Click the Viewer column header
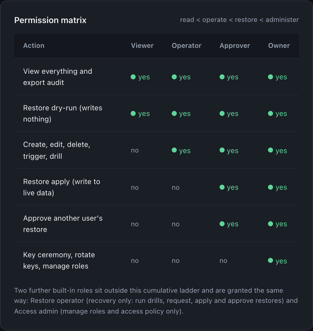The width and height of the screenshot is (313, 331). pyautogui.click(x=142, y=46)
